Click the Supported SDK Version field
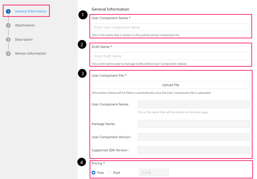 click(x=194, y=150)
